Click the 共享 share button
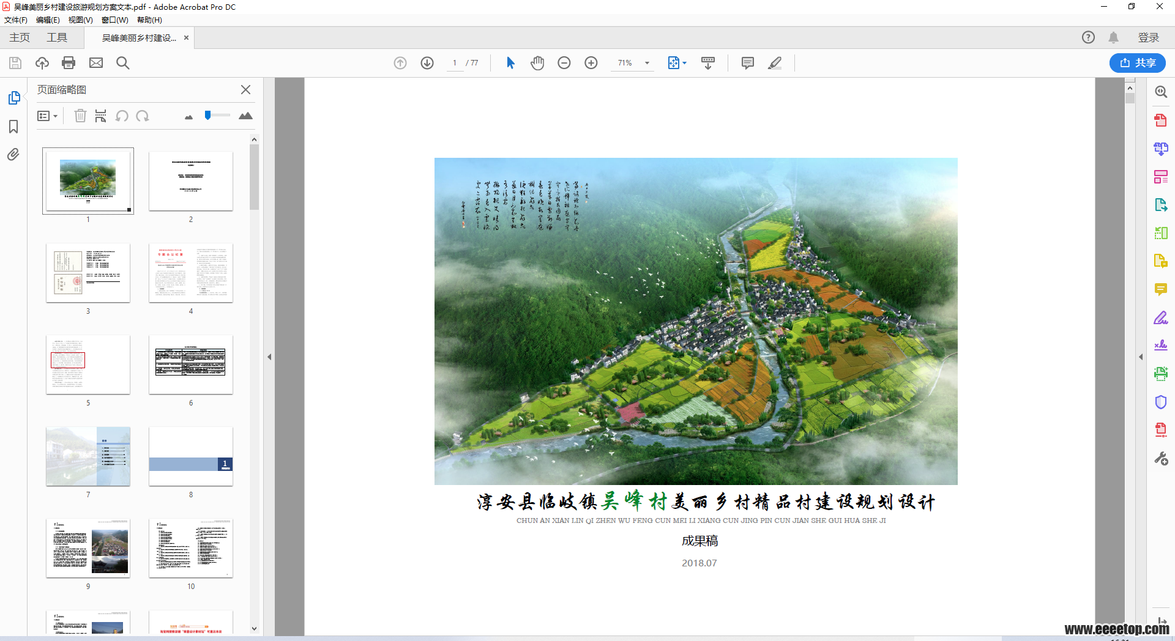The width and height of the screenshot is (1175, 641). pyautogui.click(x=1137, y=63)
